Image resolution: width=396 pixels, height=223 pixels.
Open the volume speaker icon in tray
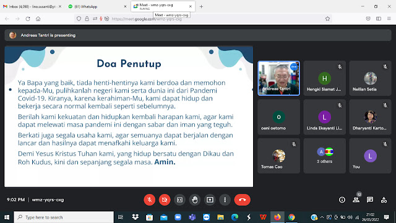click(x=350, y=217)
